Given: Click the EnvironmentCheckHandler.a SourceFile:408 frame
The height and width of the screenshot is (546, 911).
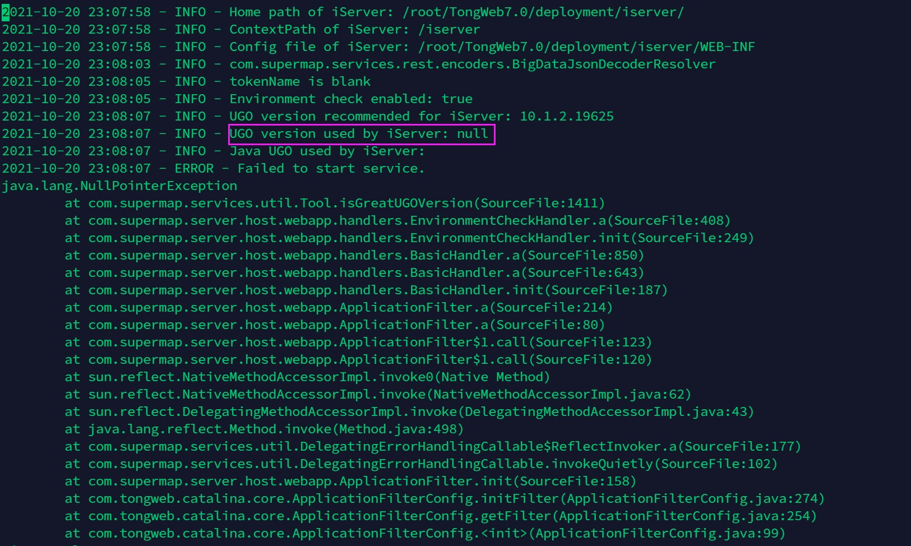Looking at the screenshot, I should coord(397,220).
